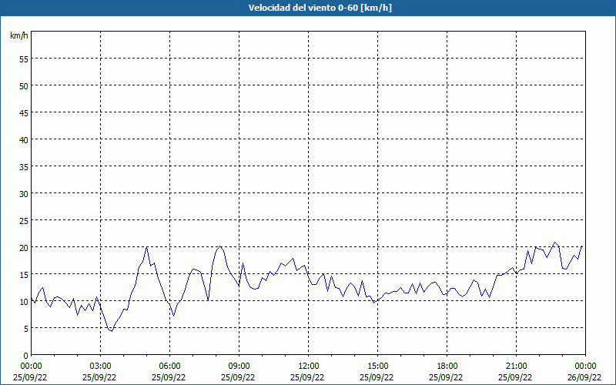
Task: Click the '09:00' time label on the x-axis
Action: pyautogui.click(x=239, y=367)
